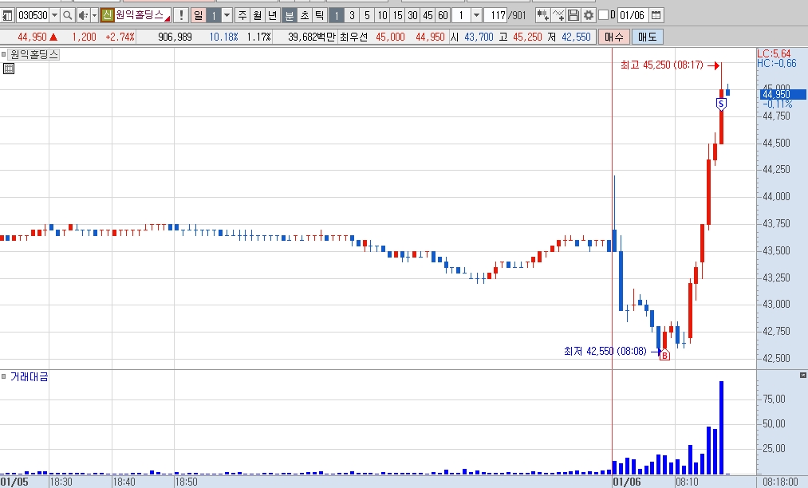Viewport: 808px width, 488px height.
Task: Save chart with floppy disk icon
Action: [x=573, y=15]
